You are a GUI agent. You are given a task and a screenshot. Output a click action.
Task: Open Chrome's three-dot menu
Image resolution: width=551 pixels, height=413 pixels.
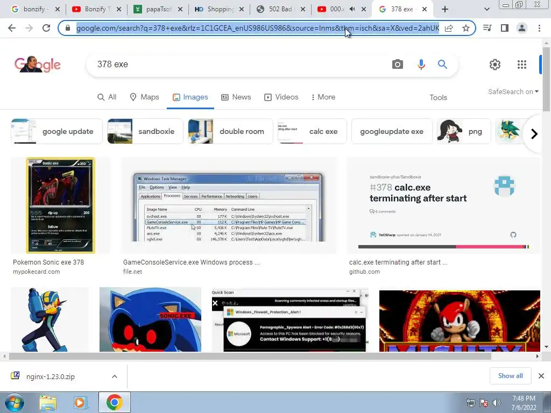pyautogui.click(x=539, y=28)
